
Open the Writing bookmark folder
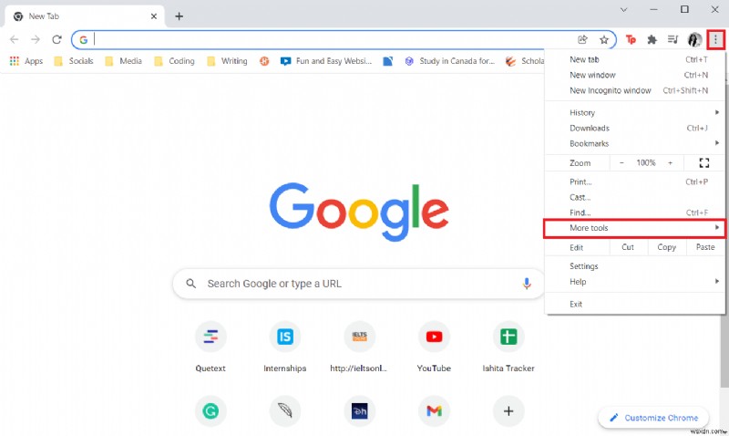click(227, 61)
